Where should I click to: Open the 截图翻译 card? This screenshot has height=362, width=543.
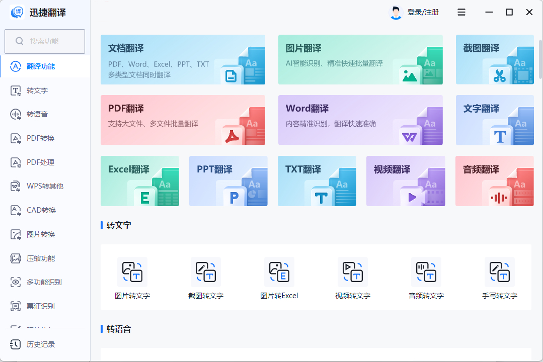pos(495,59)
